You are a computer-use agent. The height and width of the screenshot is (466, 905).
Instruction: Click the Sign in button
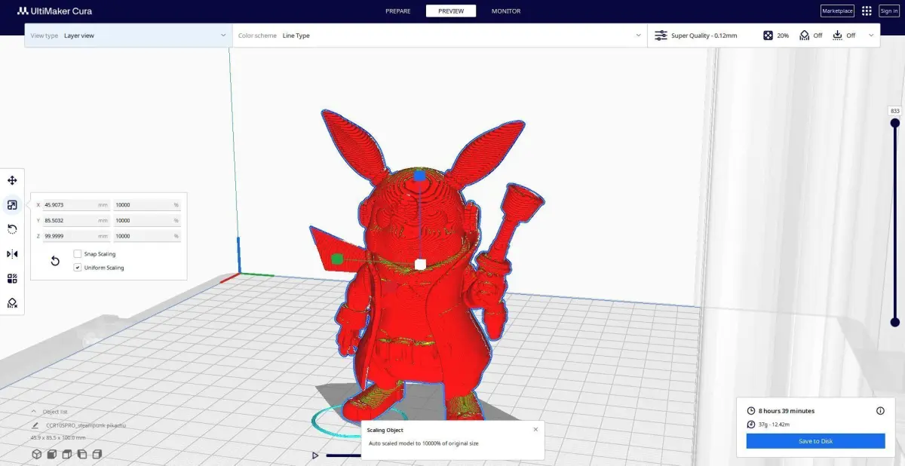click(888, 11)
